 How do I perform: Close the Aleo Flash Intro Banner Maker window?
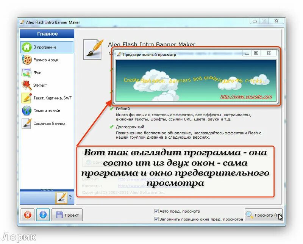[x=276, y=21]
